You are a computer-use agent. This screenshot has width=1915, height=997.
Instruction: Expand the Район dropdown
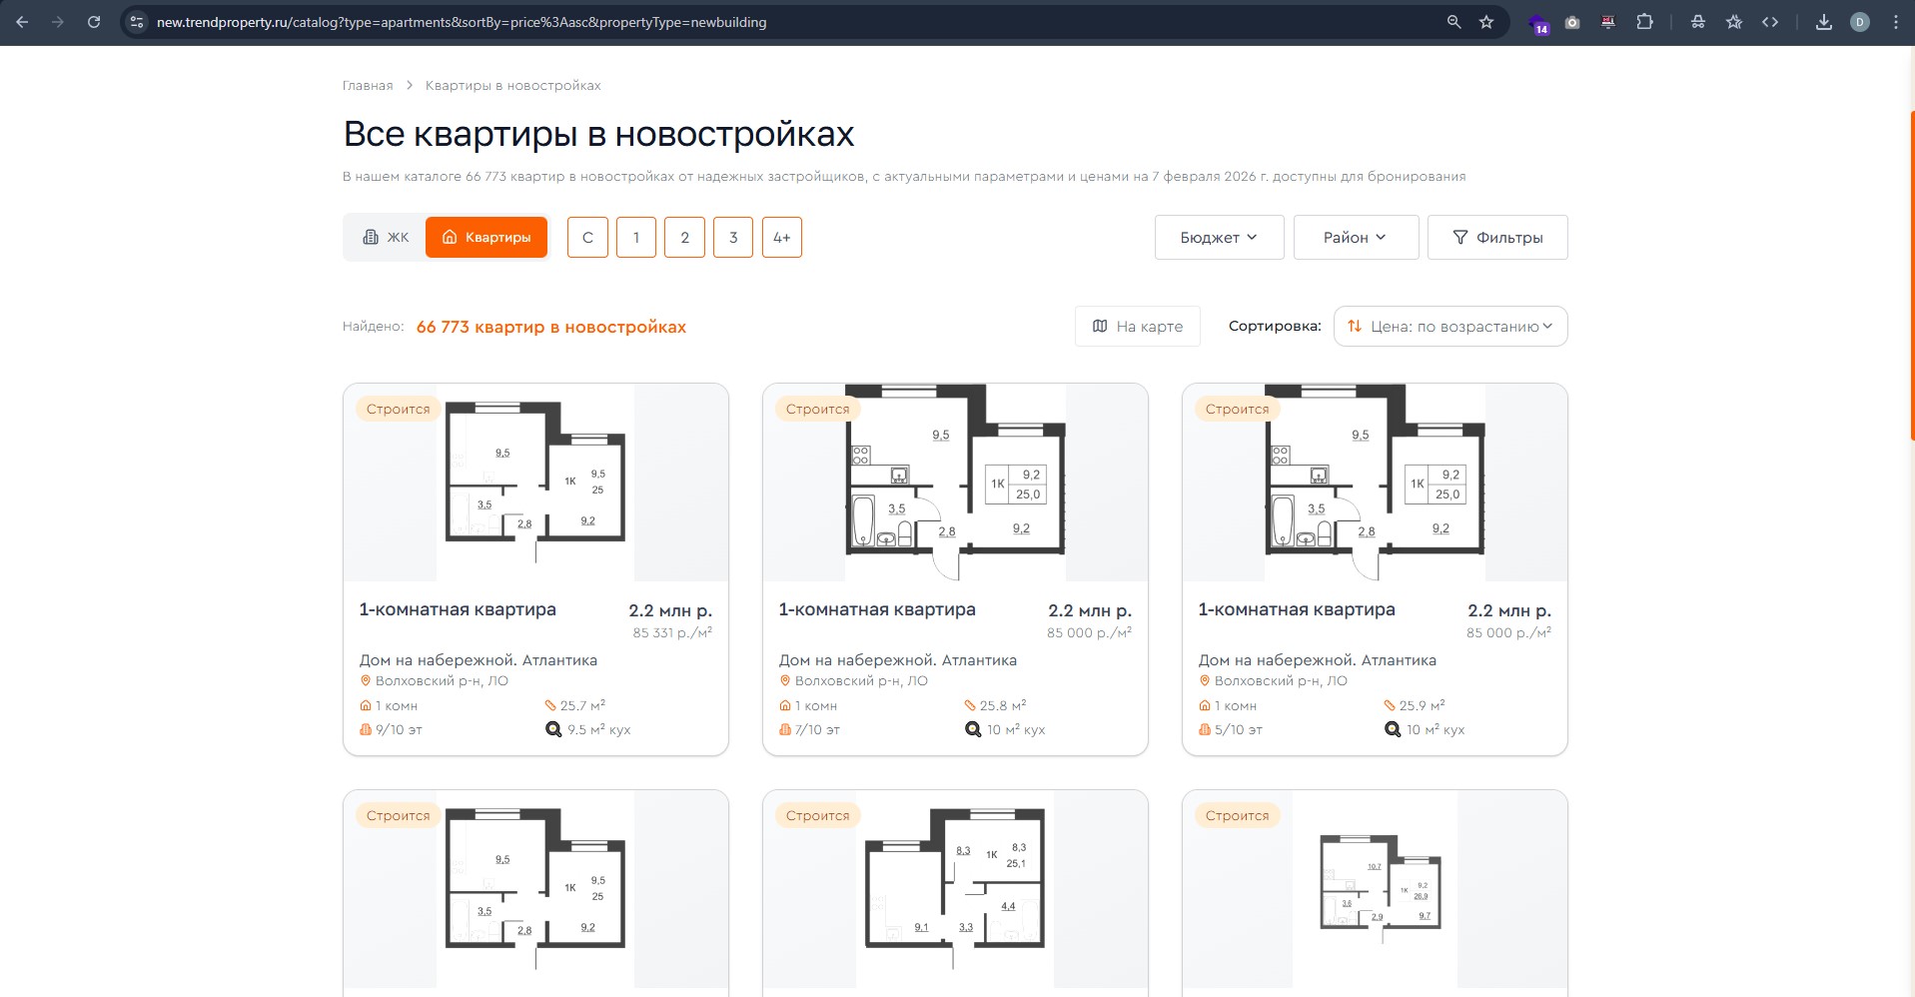click(1355, 238)
